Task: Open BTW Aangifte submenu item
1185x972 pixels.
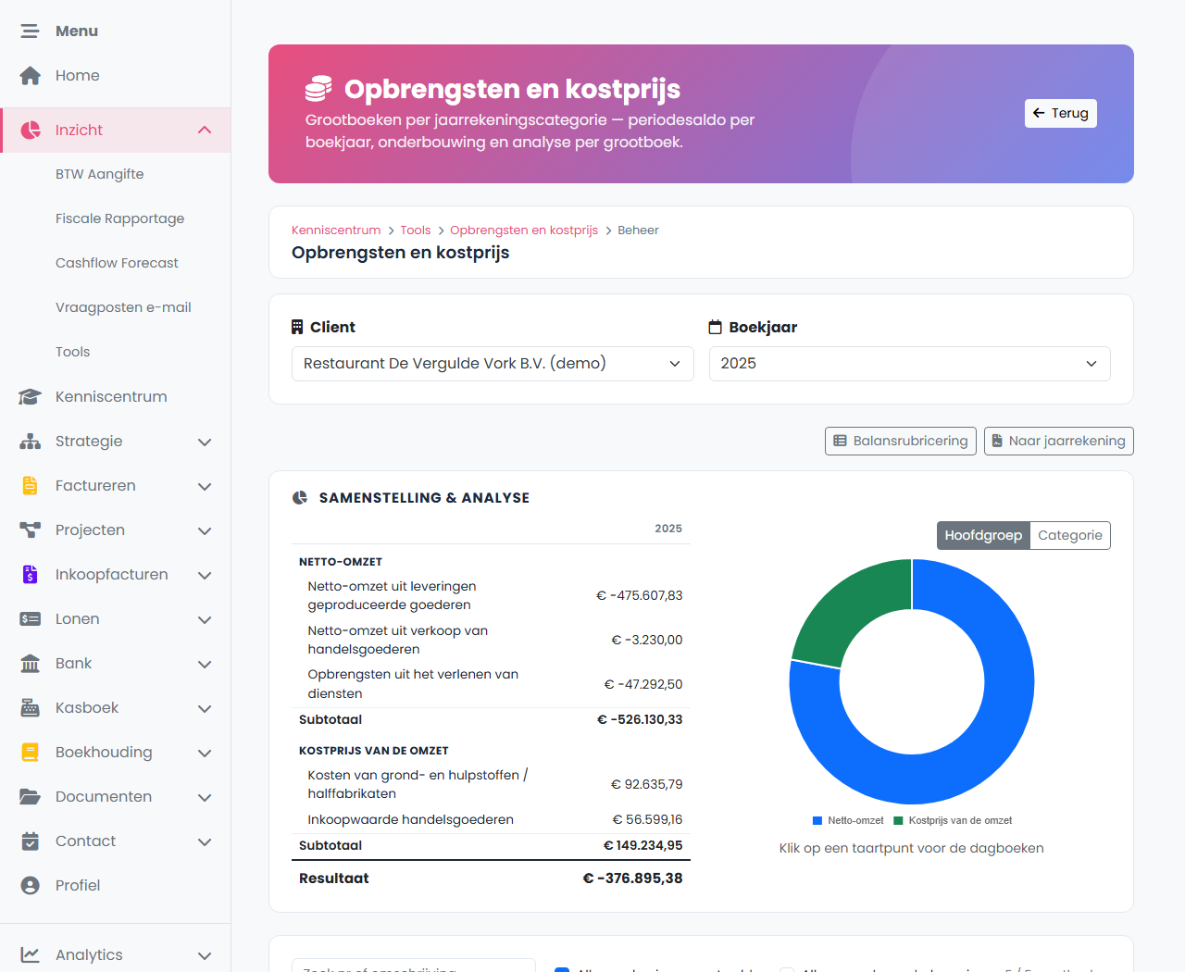Action: pyautogui.click(x=100, y=174)
